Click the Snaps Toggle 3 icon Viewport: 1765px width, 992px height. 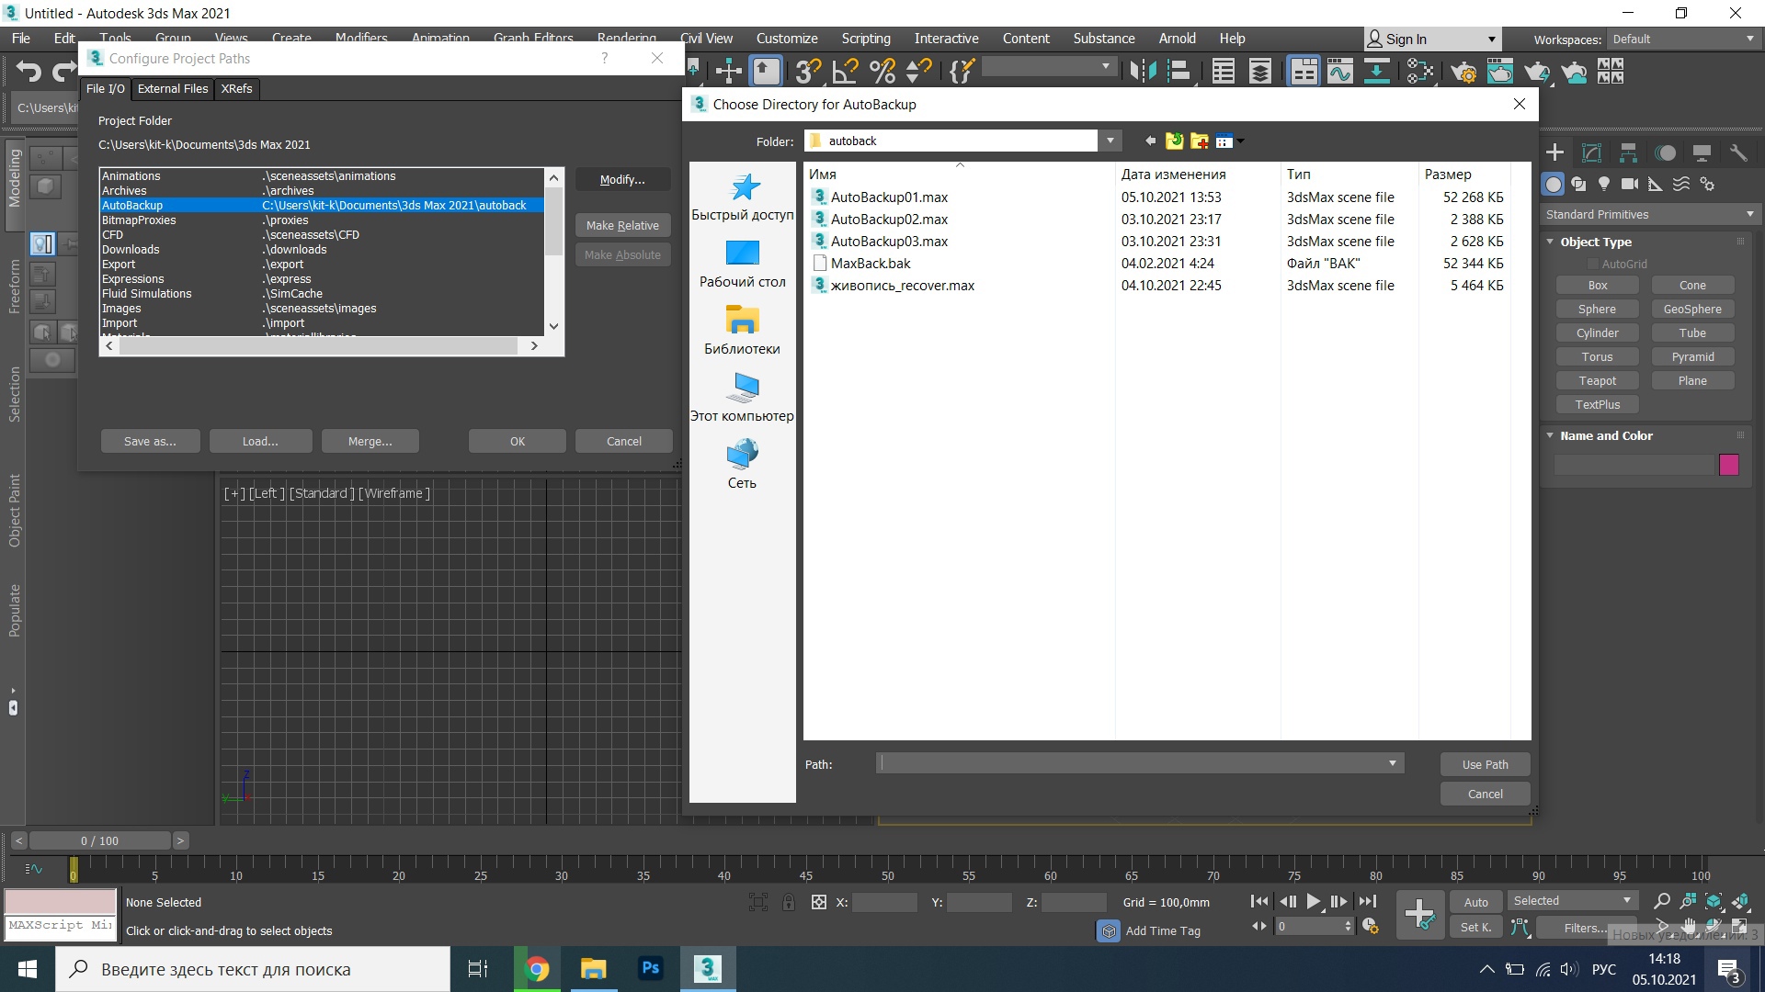coord(807,71)
